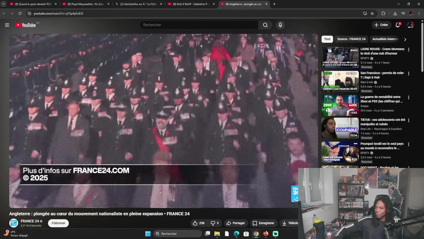Open FRANCE 24 channel name link
Viewport: 424px width, 239px height.
pos(30,221)
